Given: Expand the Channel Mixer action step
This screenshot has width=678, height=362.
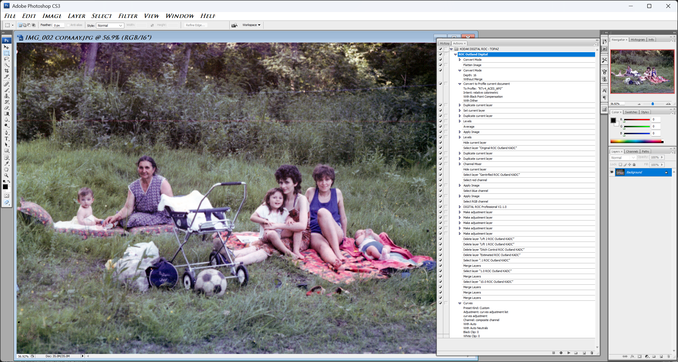Looking at the screenshot, I should coord(460,164).
